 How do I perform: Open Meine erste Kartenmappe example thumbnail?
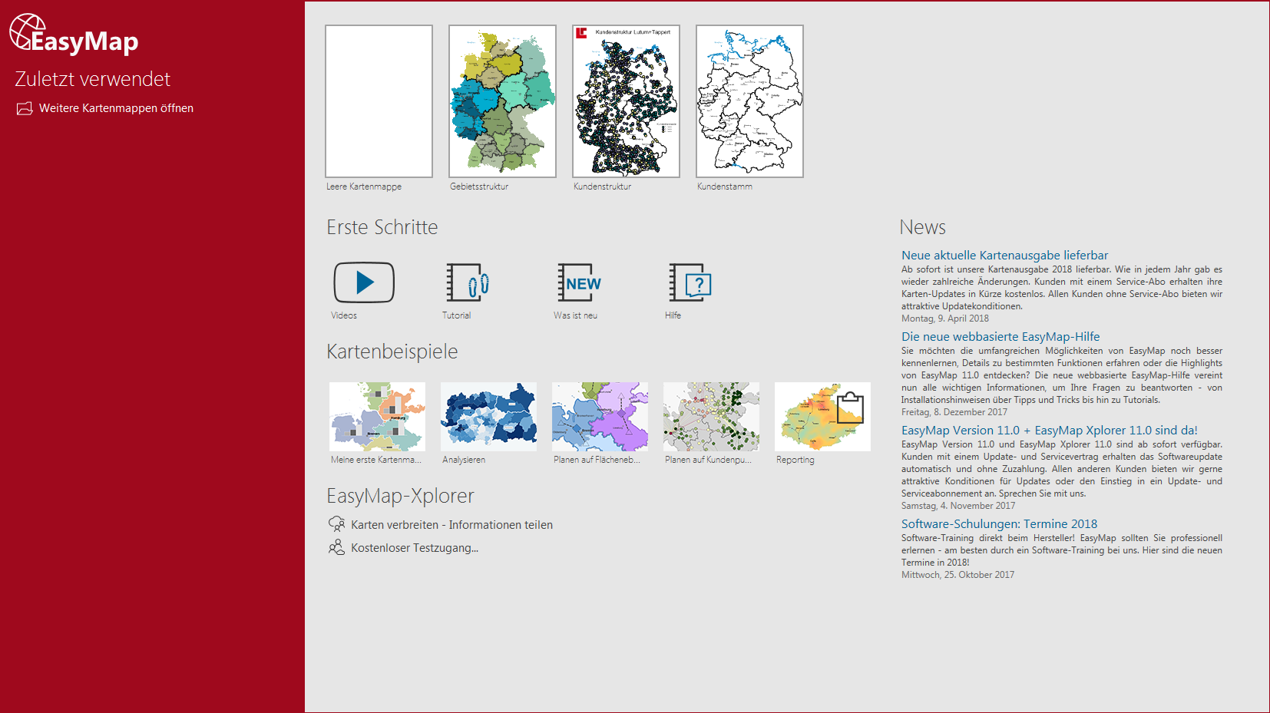377,417
